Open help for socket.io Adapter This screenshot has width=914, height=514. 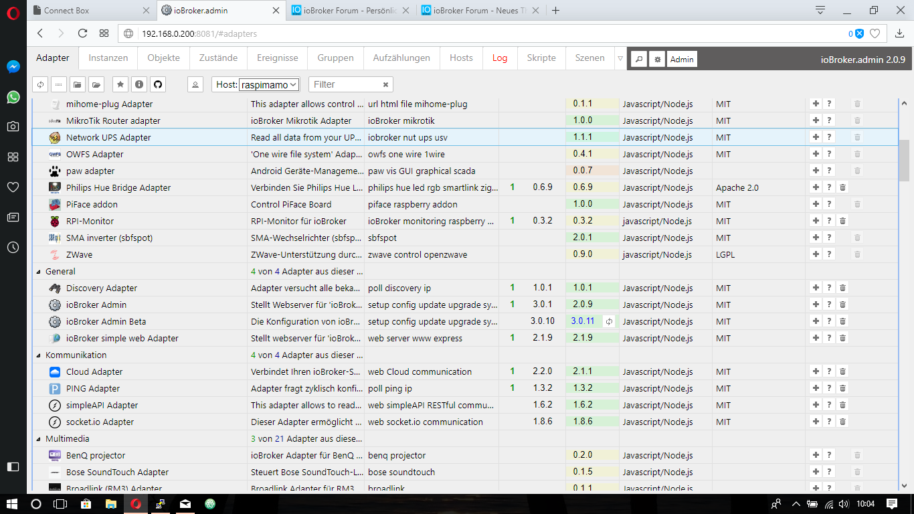pyautogui.click(x=829, y=422)
